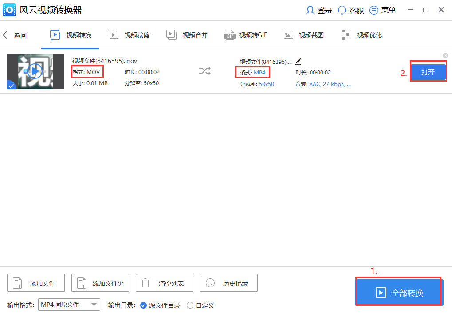
Task: Select 源文件目录 output directory option
Action: click(x=160, y=305)
